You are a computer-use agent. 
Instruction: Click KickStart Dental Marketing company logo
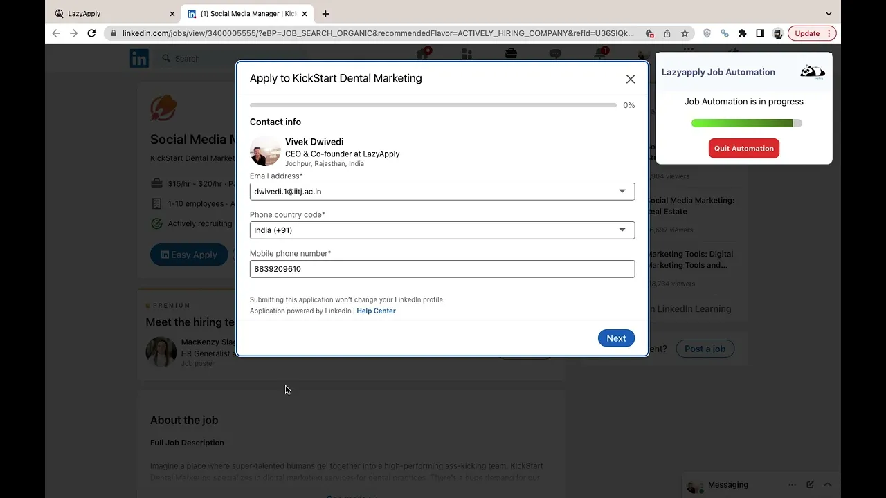163,108
